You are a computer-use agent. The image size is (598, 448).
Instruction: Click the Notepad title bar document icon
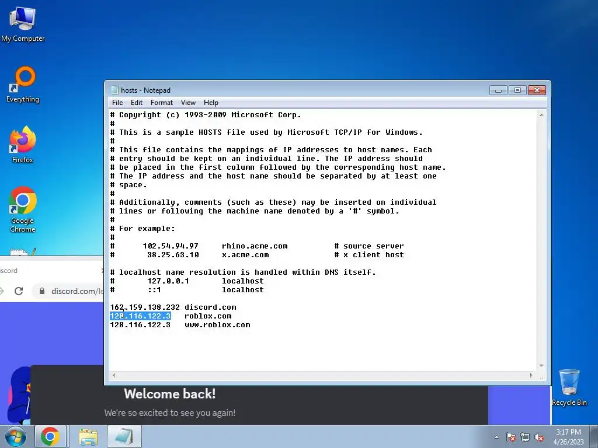click(x=114, y=90)
